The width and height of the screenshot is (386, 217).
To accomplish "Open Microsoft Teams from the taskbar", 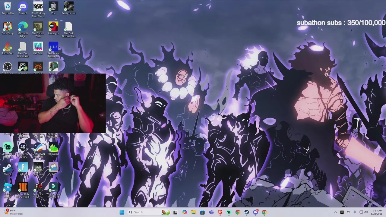I will point(211,212).
